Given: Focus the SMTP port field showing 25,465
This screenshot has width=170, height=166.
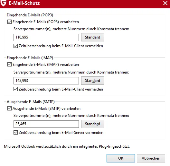Looking at the screenshot, I should coord(46,124).
